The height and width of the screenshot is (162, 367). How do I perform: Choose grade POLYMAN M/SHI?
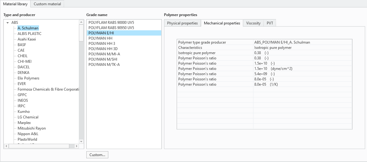[x=124, y=59]
